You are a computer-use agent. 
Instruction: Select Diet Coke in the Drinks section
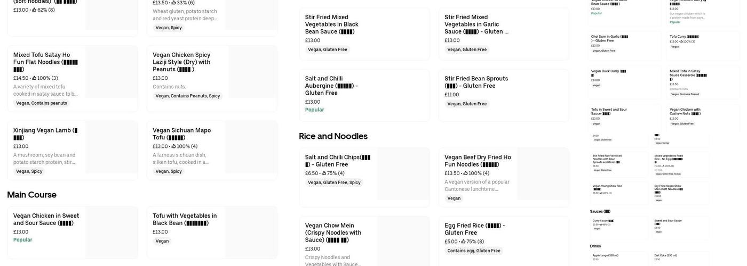tap(667, 255)
